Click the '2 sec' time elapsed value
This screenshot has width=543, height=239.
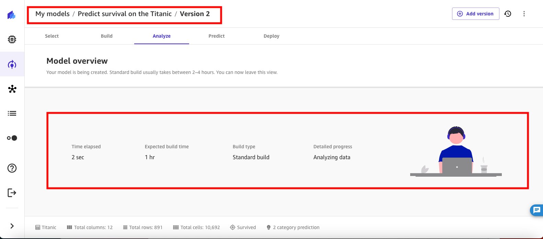pyautogui.click(x=78, y=157)
